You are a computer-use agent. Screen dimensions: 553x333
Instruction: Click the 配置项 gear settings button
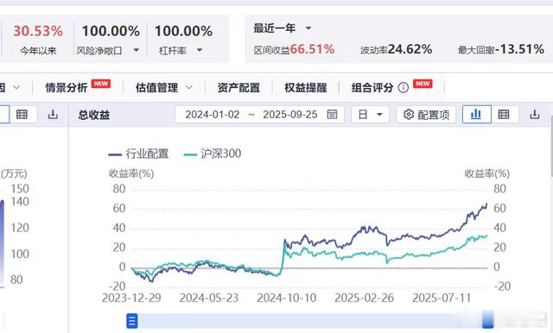[x=426, y=115]
